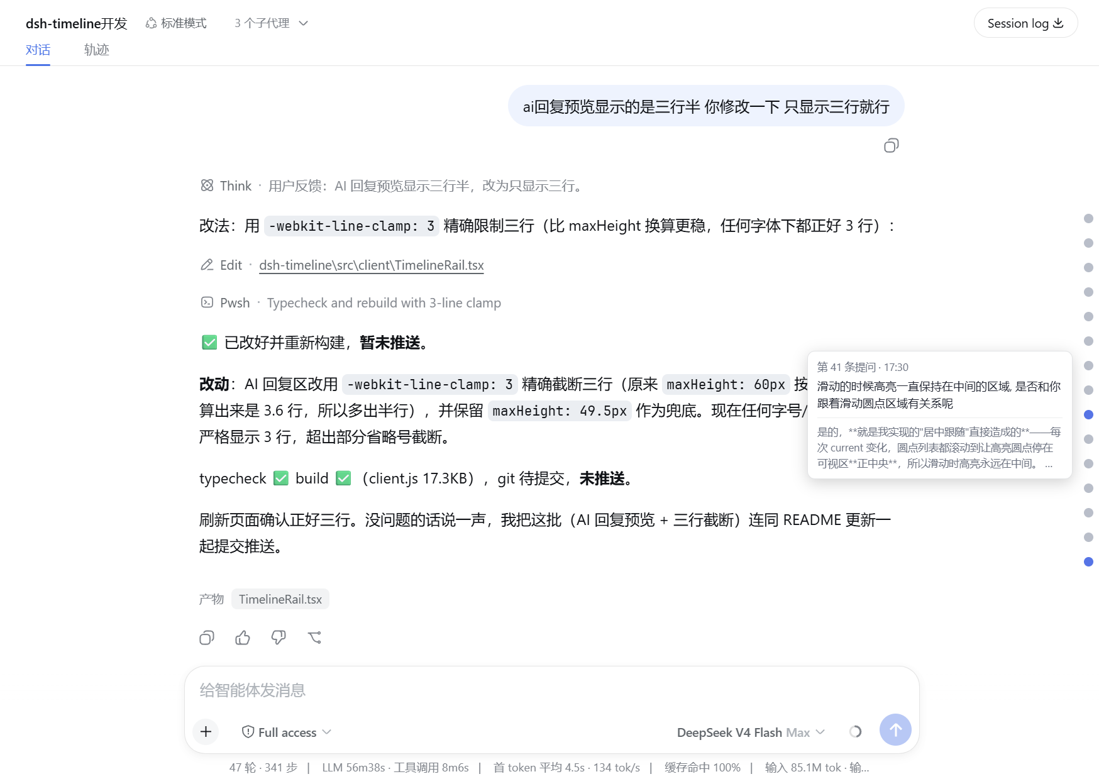Copy the user message about 三行半

[x=891, y=146]
